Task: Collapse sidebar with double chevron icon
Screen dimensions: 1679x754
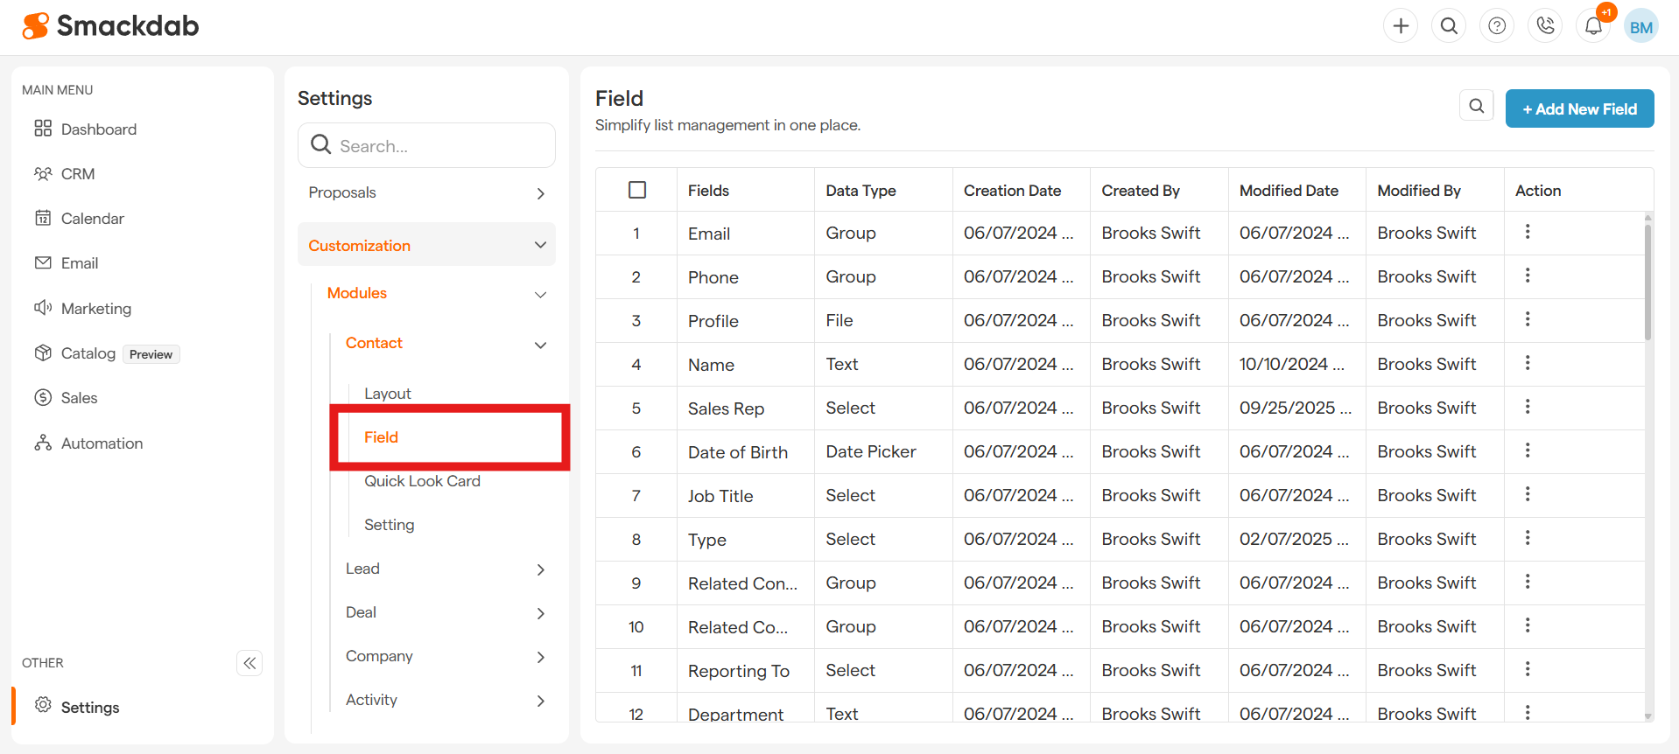Action: (x=249, y=663)
